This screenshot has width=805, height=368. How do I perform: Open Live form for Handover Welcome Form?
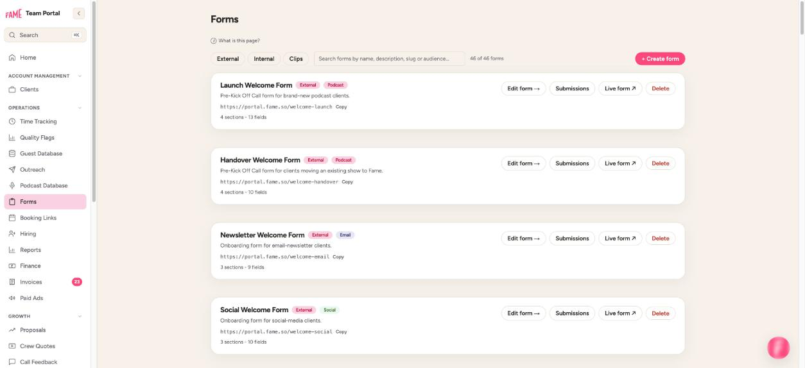click(620, 163)
